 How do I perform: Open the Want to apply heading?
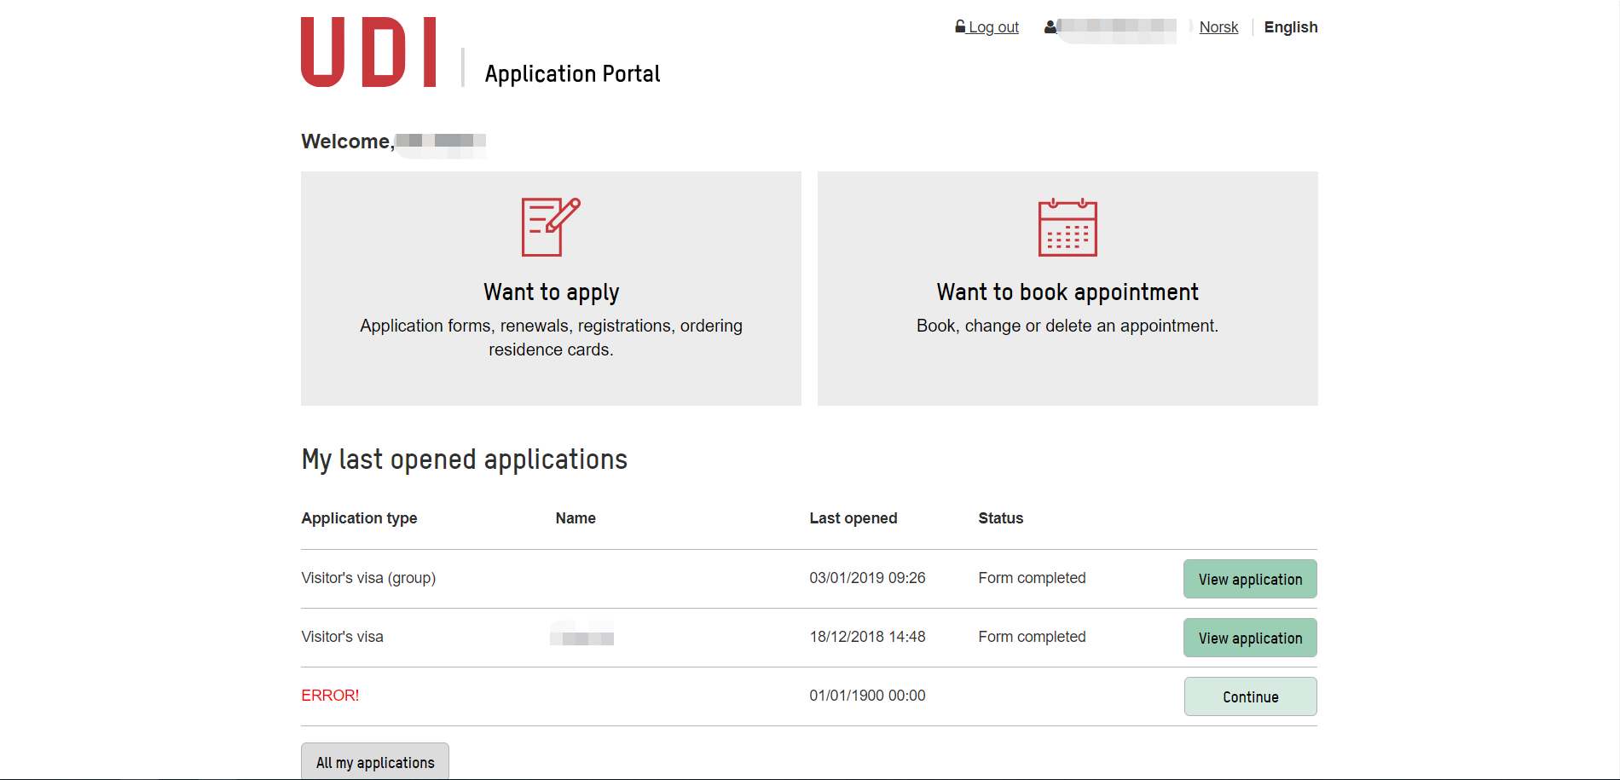551,292
